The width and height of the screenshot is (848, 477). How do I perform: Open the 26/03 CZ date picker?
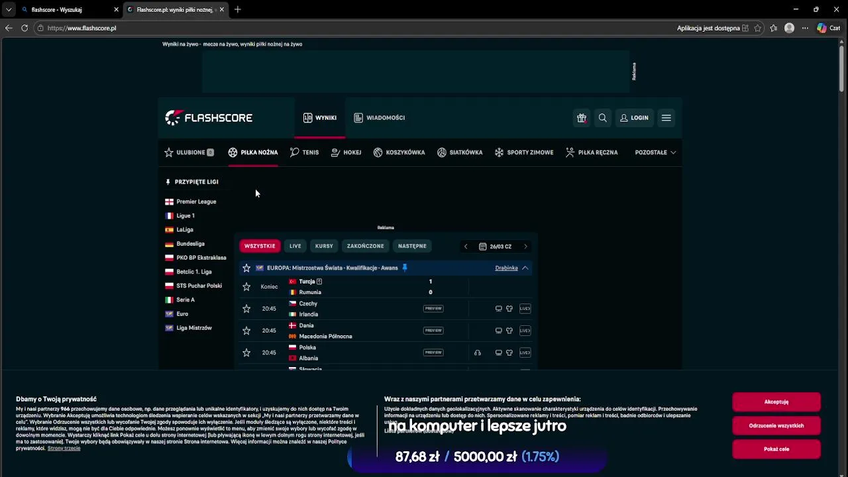pyautogui.click(x=496, y=246)
